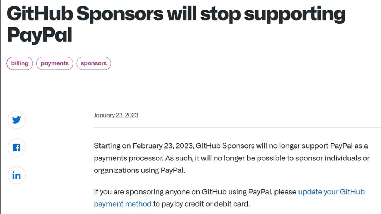The height and width of the screenshot is (214, 381).
Task: Click the January 23, 2023 publish date
Action: pos(116,115)
